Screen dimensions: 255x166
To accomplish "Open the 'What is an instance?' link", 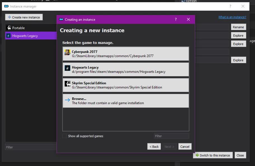I will [x=232, y=17].
